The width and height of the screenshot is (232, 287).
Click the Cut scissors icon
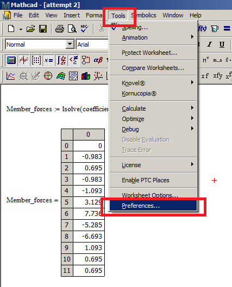[x=102, y=29]
